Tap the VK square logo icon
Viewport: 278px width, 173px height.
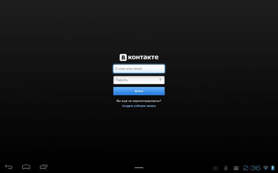[x=123, y=57]
